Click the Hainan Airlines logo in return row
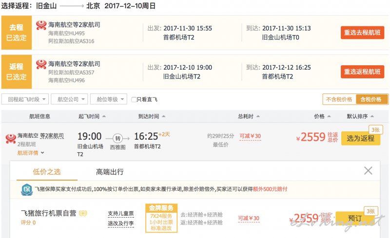The image size is (390, 238). tap(41, 64)
